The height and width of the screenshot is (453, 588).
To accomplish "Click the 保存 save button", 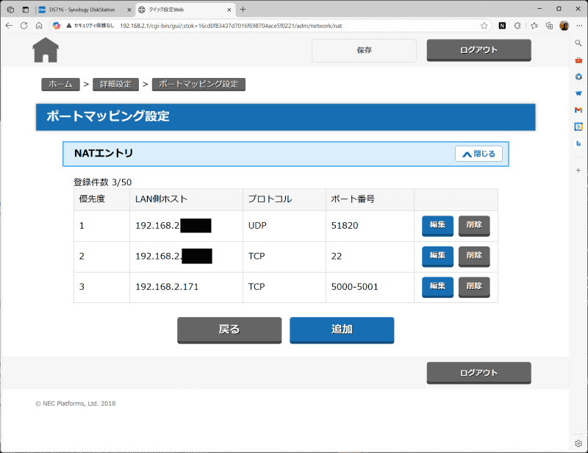I will pos(363,51).
